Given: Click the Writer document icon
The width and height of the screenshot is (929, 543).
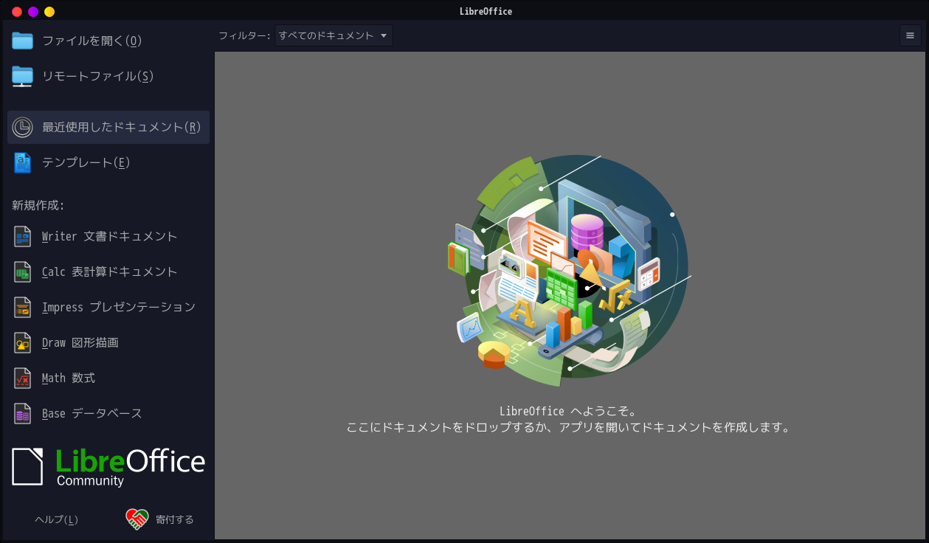Looking at the screenshot, I should click(22, 236).
